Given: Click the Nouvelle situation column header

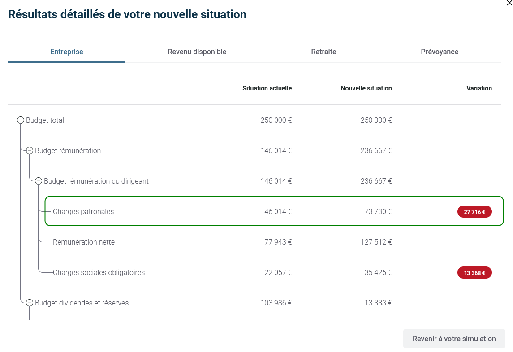Looking at the screenshot, I should [x=366, y=88].
